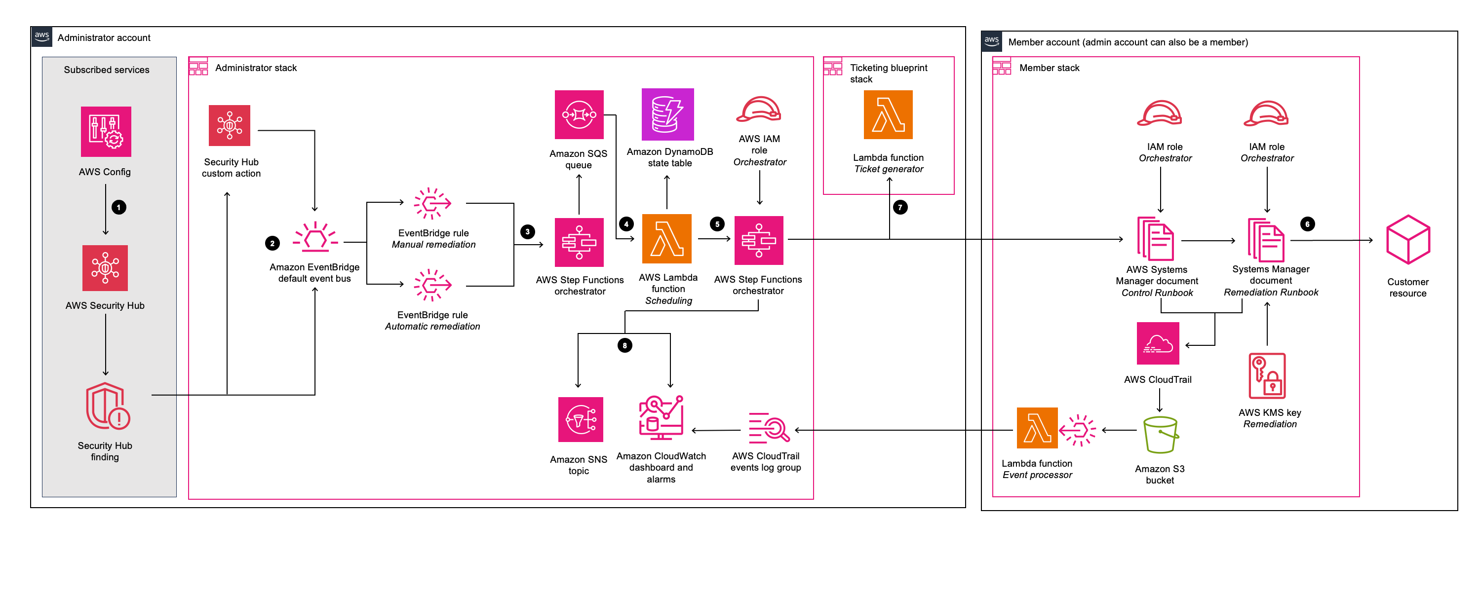
Task: Click the Security Hub finding shield icon
Action: click(x=108, y=406)
